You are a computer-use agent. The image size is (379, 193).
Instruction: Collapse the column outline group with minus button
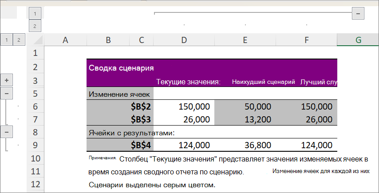point(358,13)
